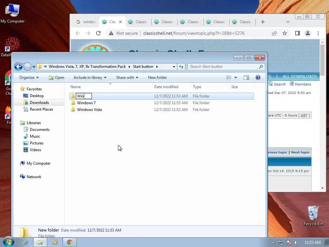Open Explorer Help question mark icon
329x247 pixels.
[258, 78]
